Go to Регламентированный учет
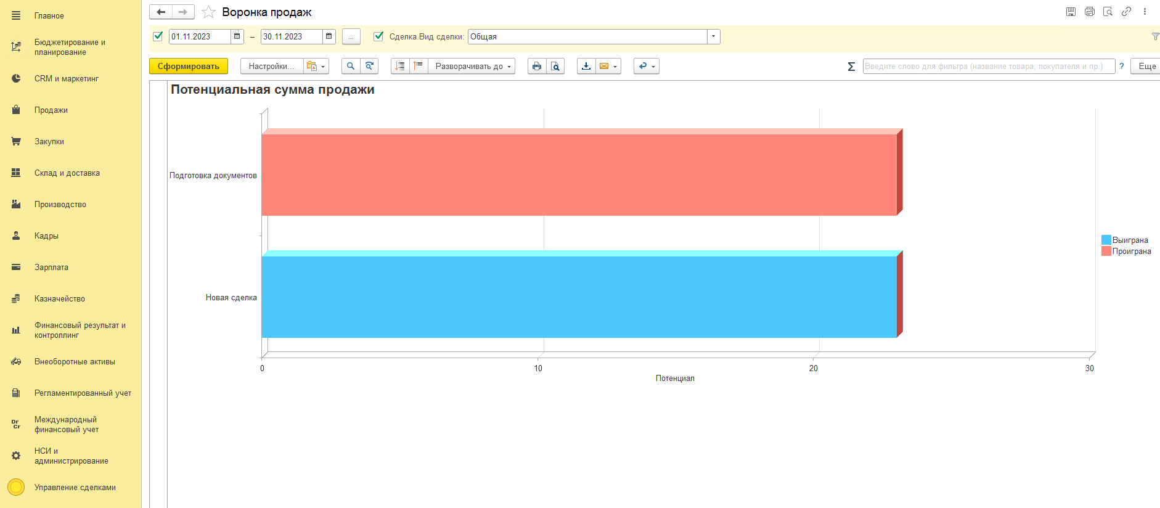This screenshot has height=508, width=1160. coord(83,393)
